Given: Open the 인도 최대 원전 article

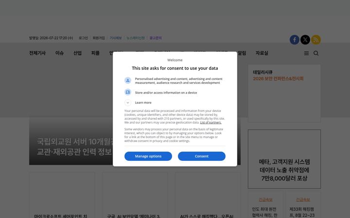Looking at the screenshot, I should coord(264,212).
